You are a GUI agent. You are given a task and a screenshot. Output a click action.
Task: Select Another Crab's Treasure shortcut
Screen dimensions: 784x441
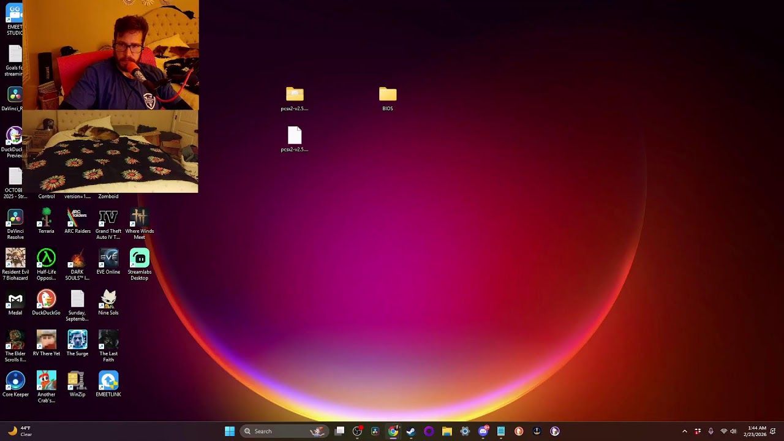(x=47, y=387)
